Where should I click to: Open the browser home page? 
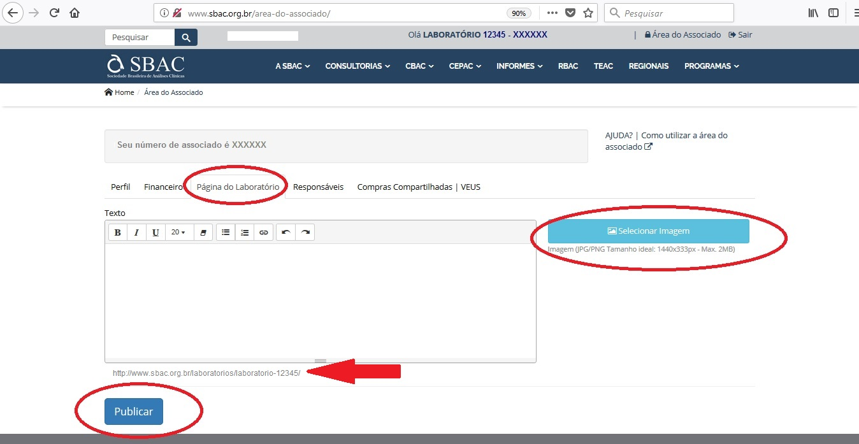[75, 13]
